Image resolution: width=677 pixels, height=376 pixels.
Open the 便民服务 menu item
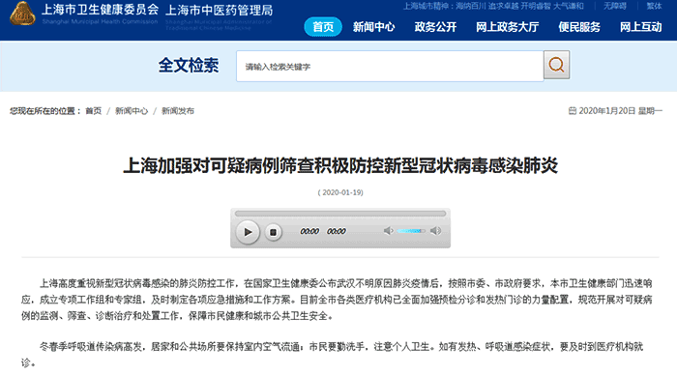579,27
